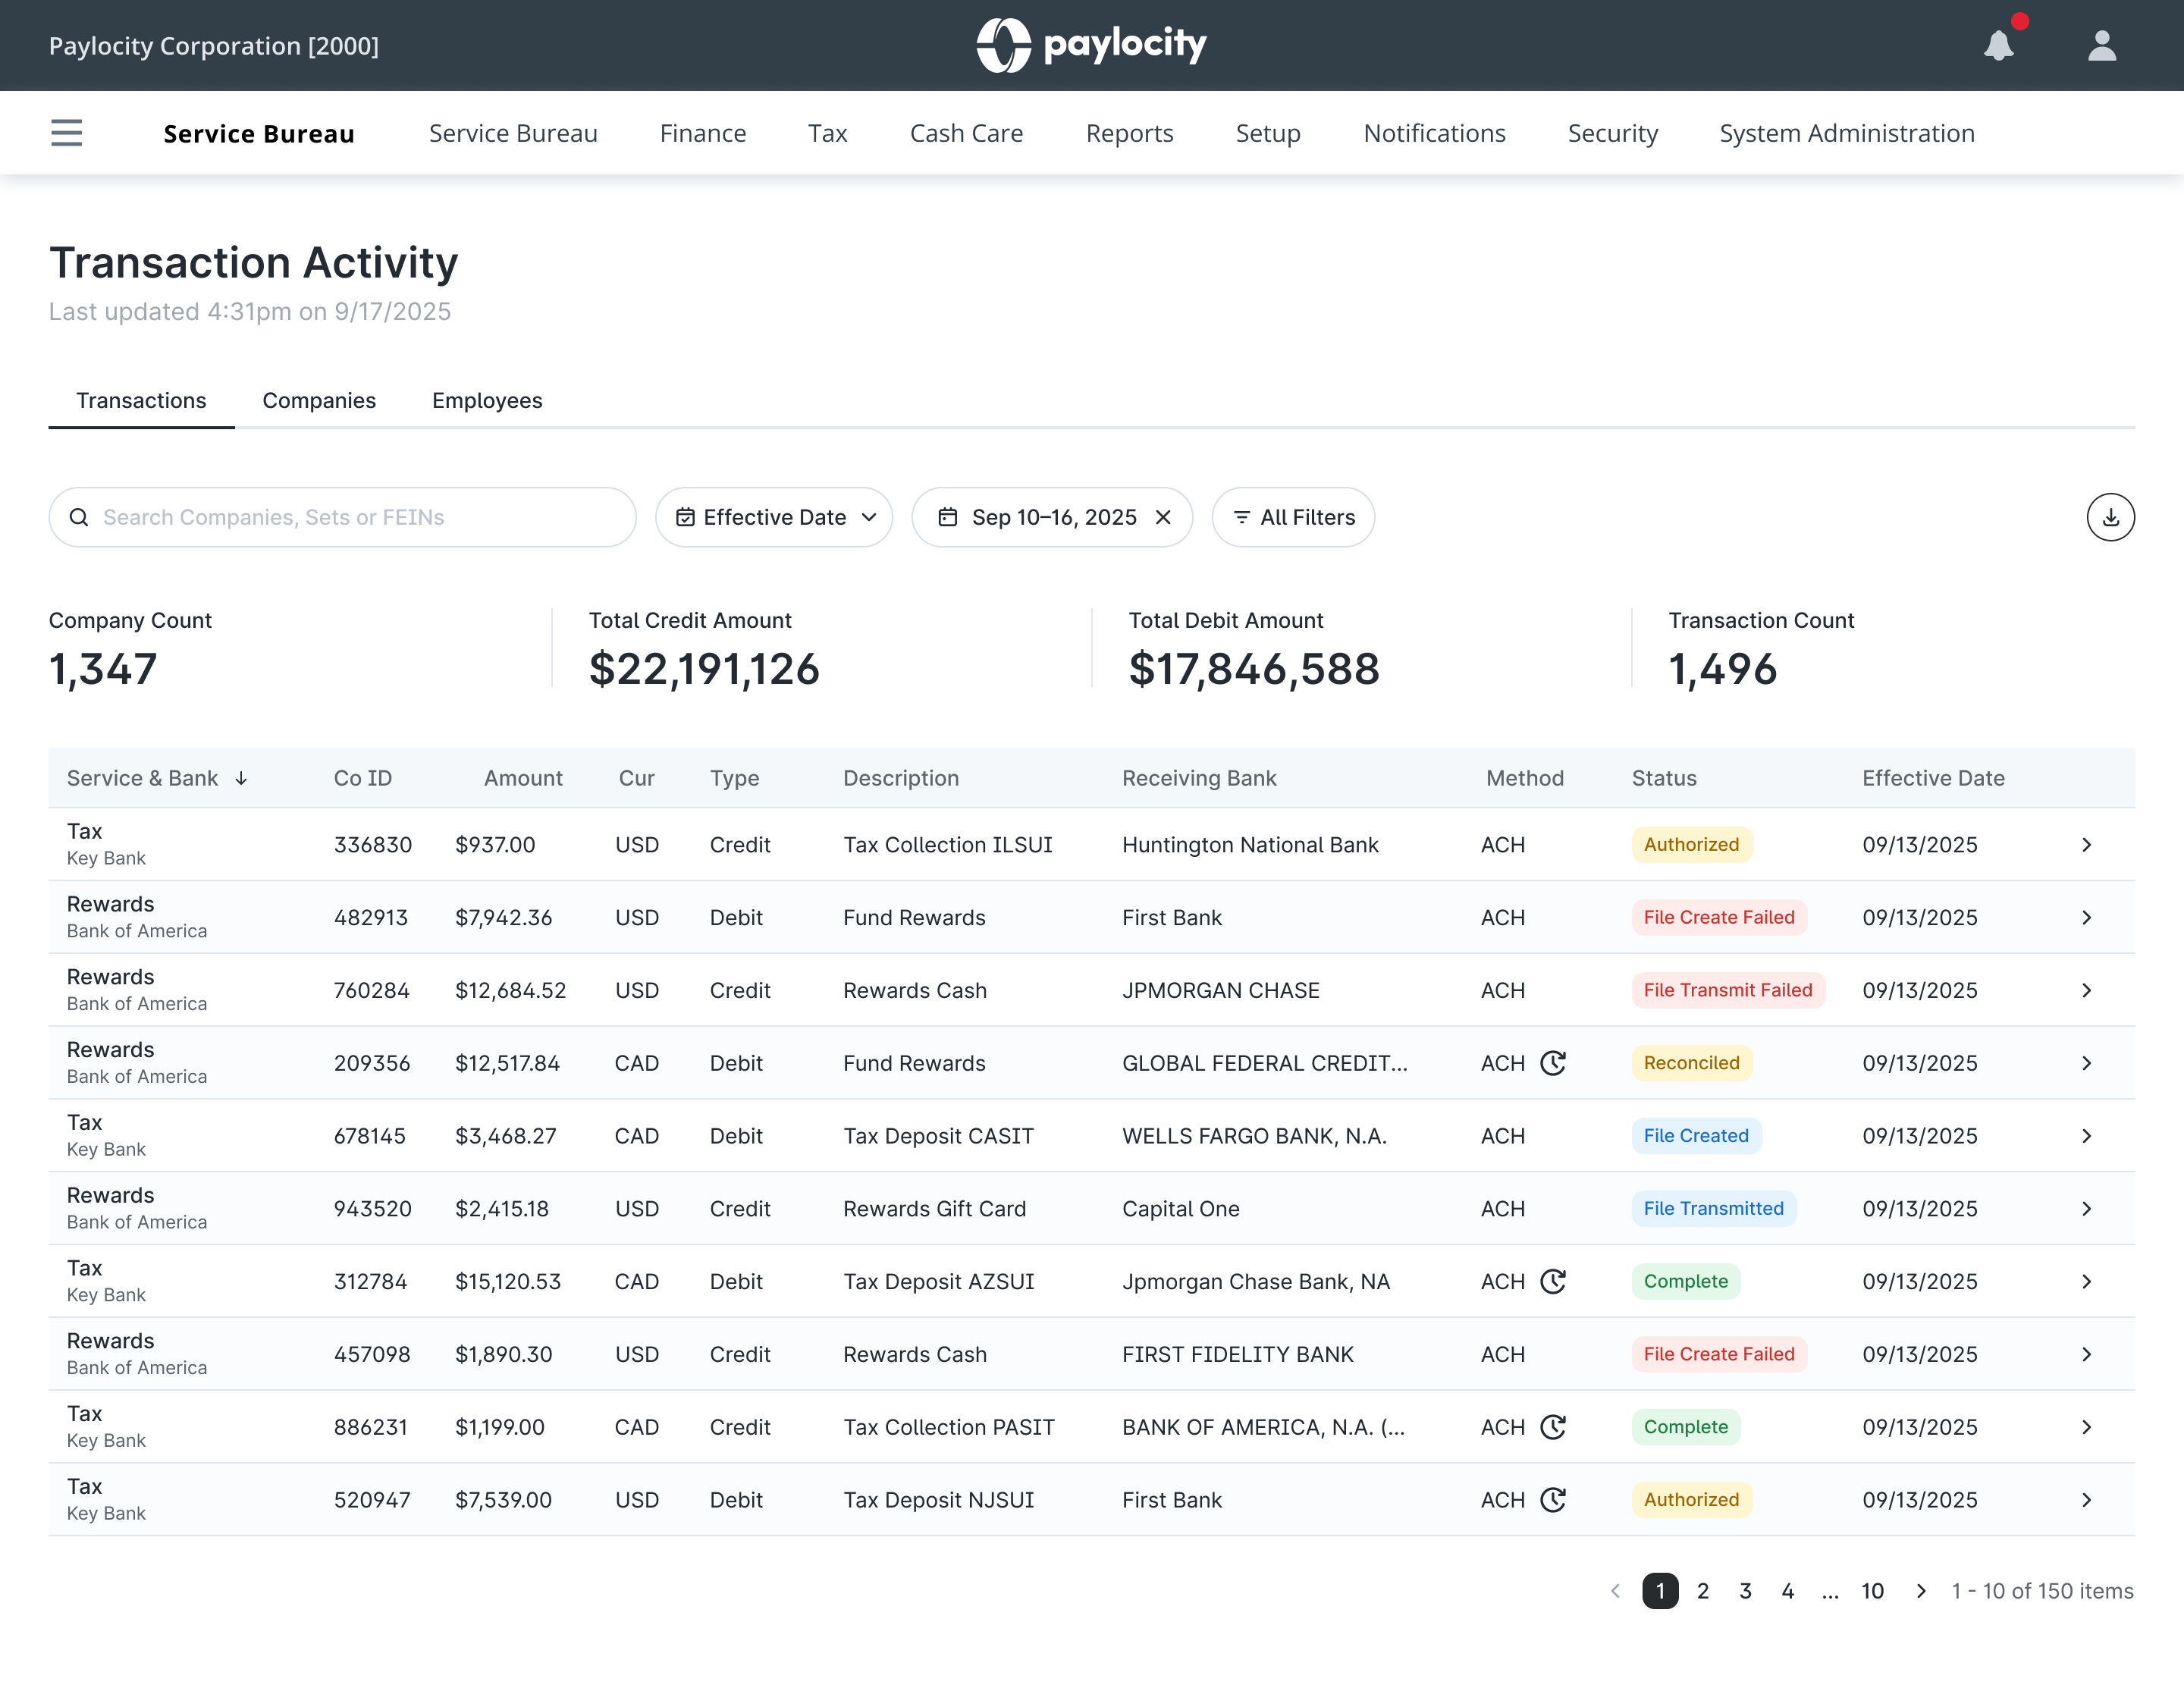Open the hamburger navigation menu
The height and width of the screenshot is (1688, 2184).
pos(66,133)
